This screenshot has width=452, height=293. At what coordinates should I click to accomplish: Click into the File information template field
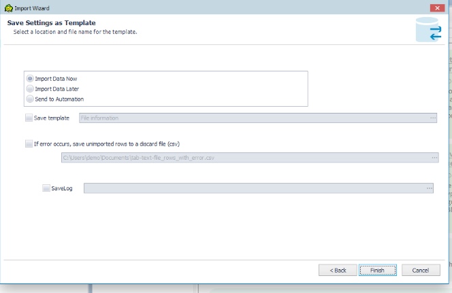[252, 118]
